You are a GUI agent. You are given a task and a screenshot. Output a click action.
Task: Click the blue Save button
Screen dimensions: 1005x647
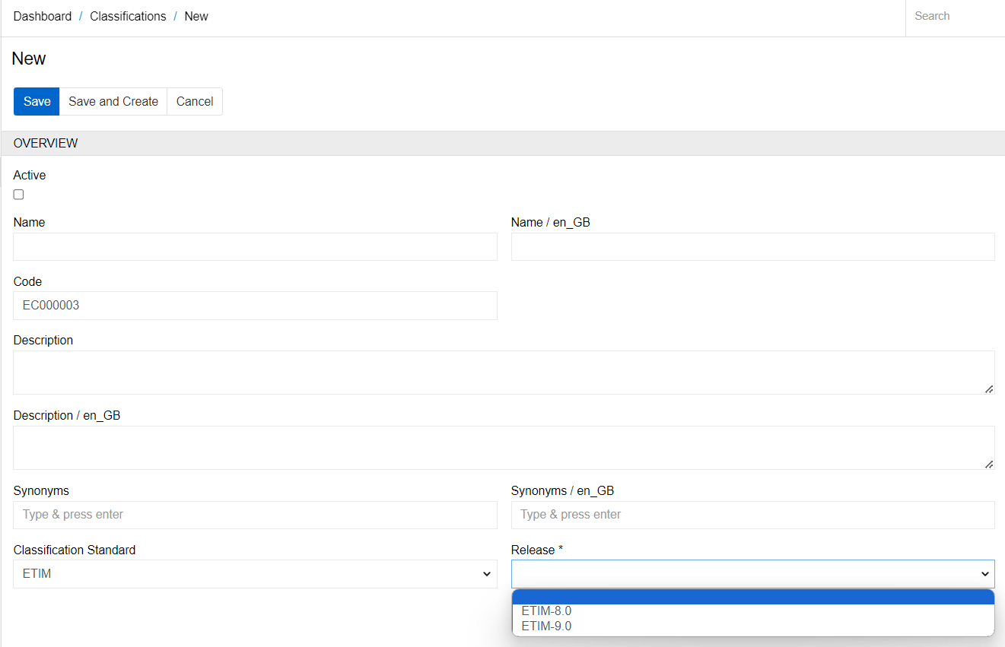37,101
